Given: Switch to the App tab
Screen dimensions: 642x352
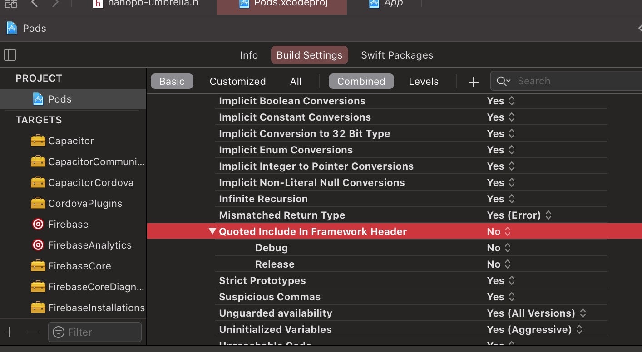Looking at the screenshot, I should pyautogui.click(x=386, y=4).
